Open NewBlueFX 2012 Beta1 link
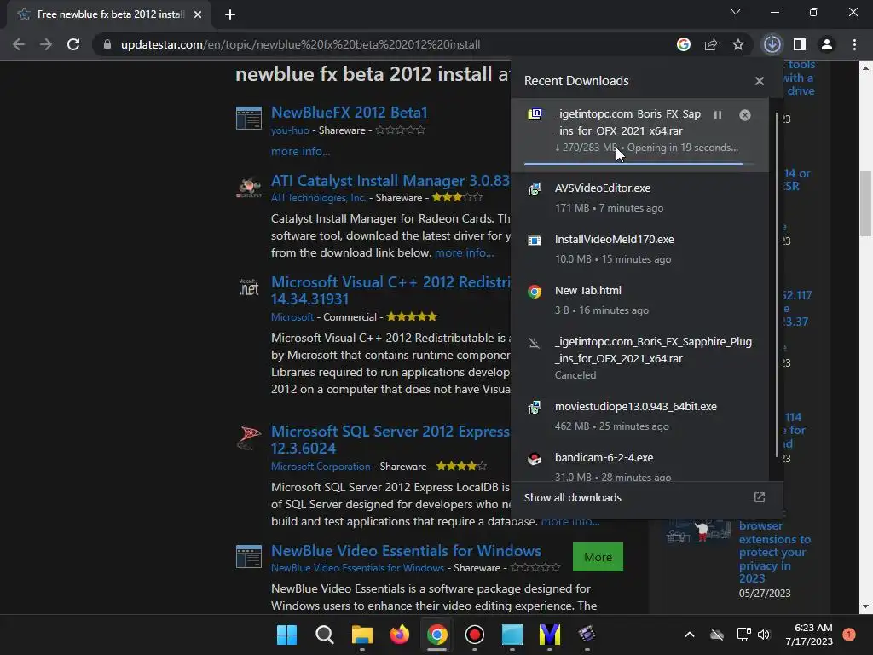873x655 pixels. [349, 113]
